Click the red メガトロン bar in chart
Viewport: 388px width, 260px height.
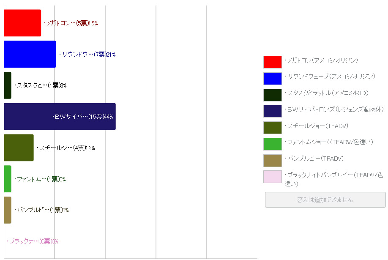pos(22,23)
